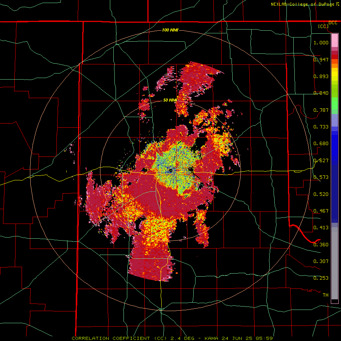The width and height of the screenshot is (341, 341).
Task: Click the 100 NMI range ring label
Action: pyautogui.click(x=170, y=30)
